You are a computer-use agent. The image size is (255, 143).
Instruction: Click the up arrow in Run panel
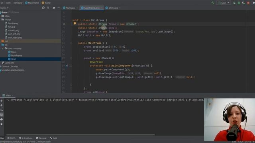pyautogui.click(x=2, y=100)
